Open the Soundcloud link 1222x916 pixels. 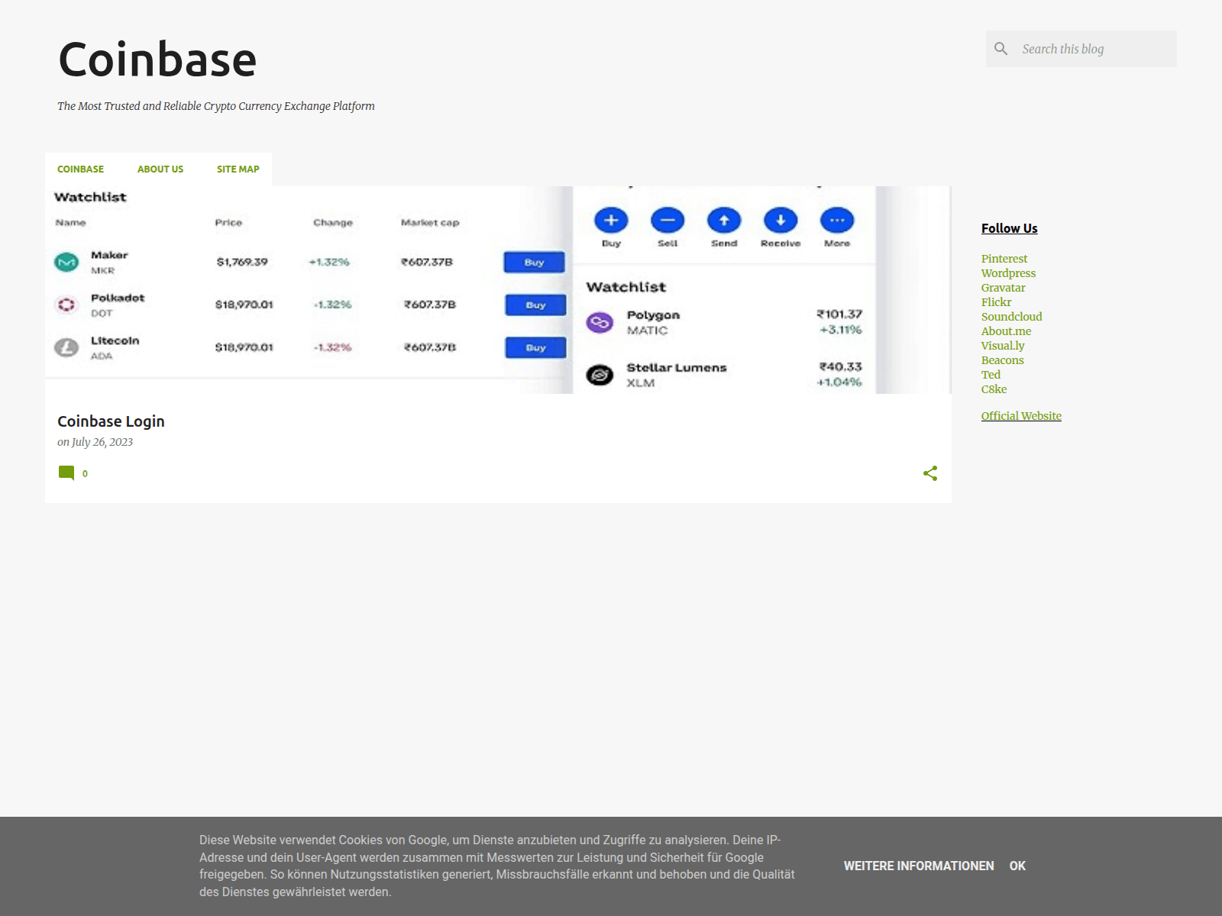pyautogui.click(x=1011, y=317)
